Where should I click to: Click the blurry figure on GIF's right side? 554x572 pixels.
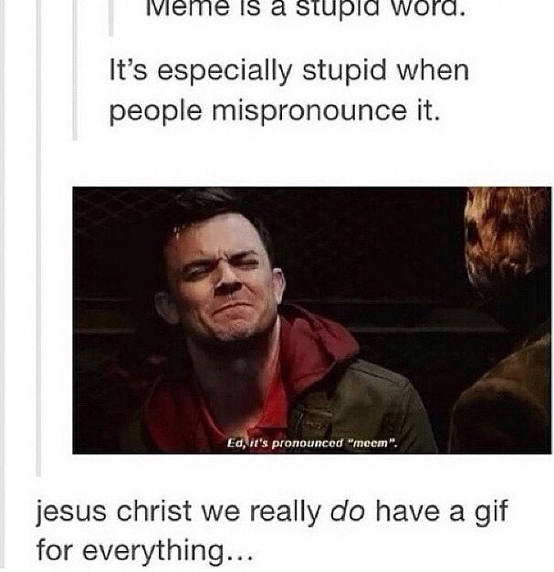(506, 317)
